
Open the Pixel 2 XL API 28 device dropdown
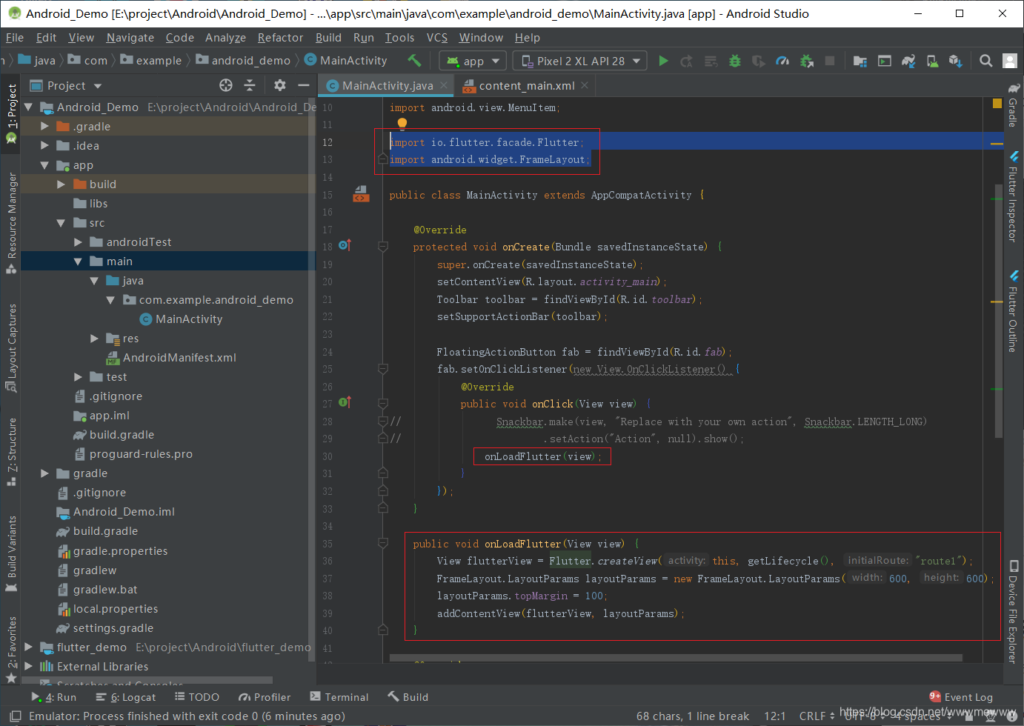[580, 61]
